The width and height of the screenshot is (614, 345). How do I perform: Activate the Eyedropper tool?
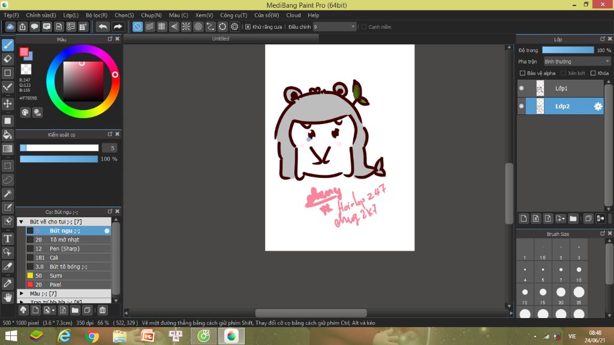(x=7, y=283)
